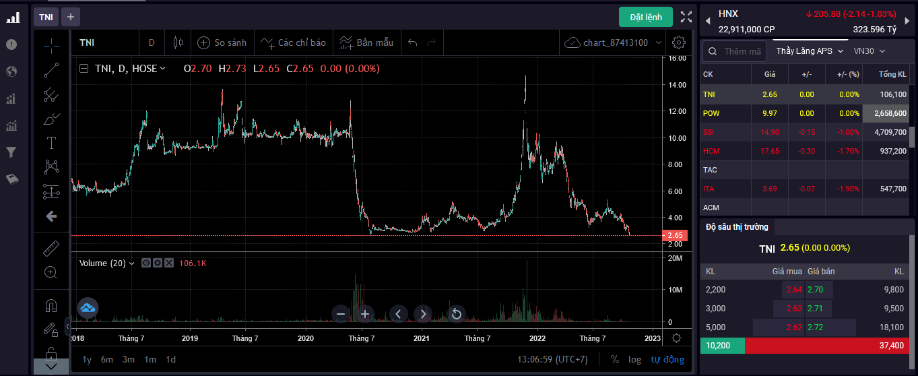This screenshot has height=376, width=918.
Task: Open Bản mẫu indicator templates
Action: pos(366,42)
